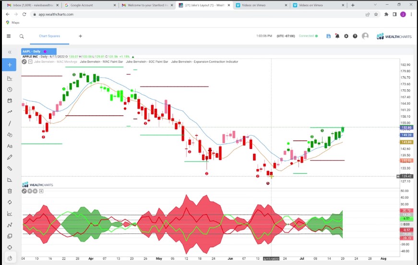Toggle Jake Bernstein MAC Paint Bar indicator
This screenshot has height=265, width=418.
coord(102,61)
